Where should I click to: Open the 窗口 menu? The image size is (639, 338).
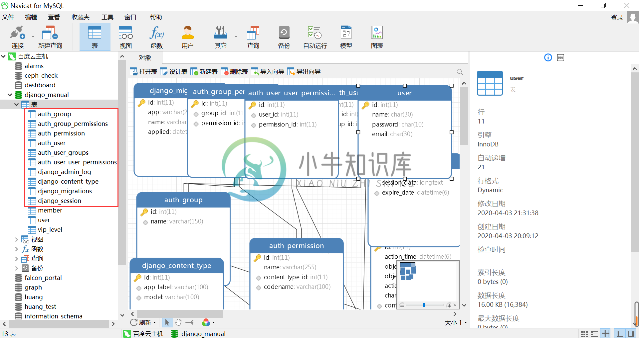pyautogui.click(x=130, y=17)
